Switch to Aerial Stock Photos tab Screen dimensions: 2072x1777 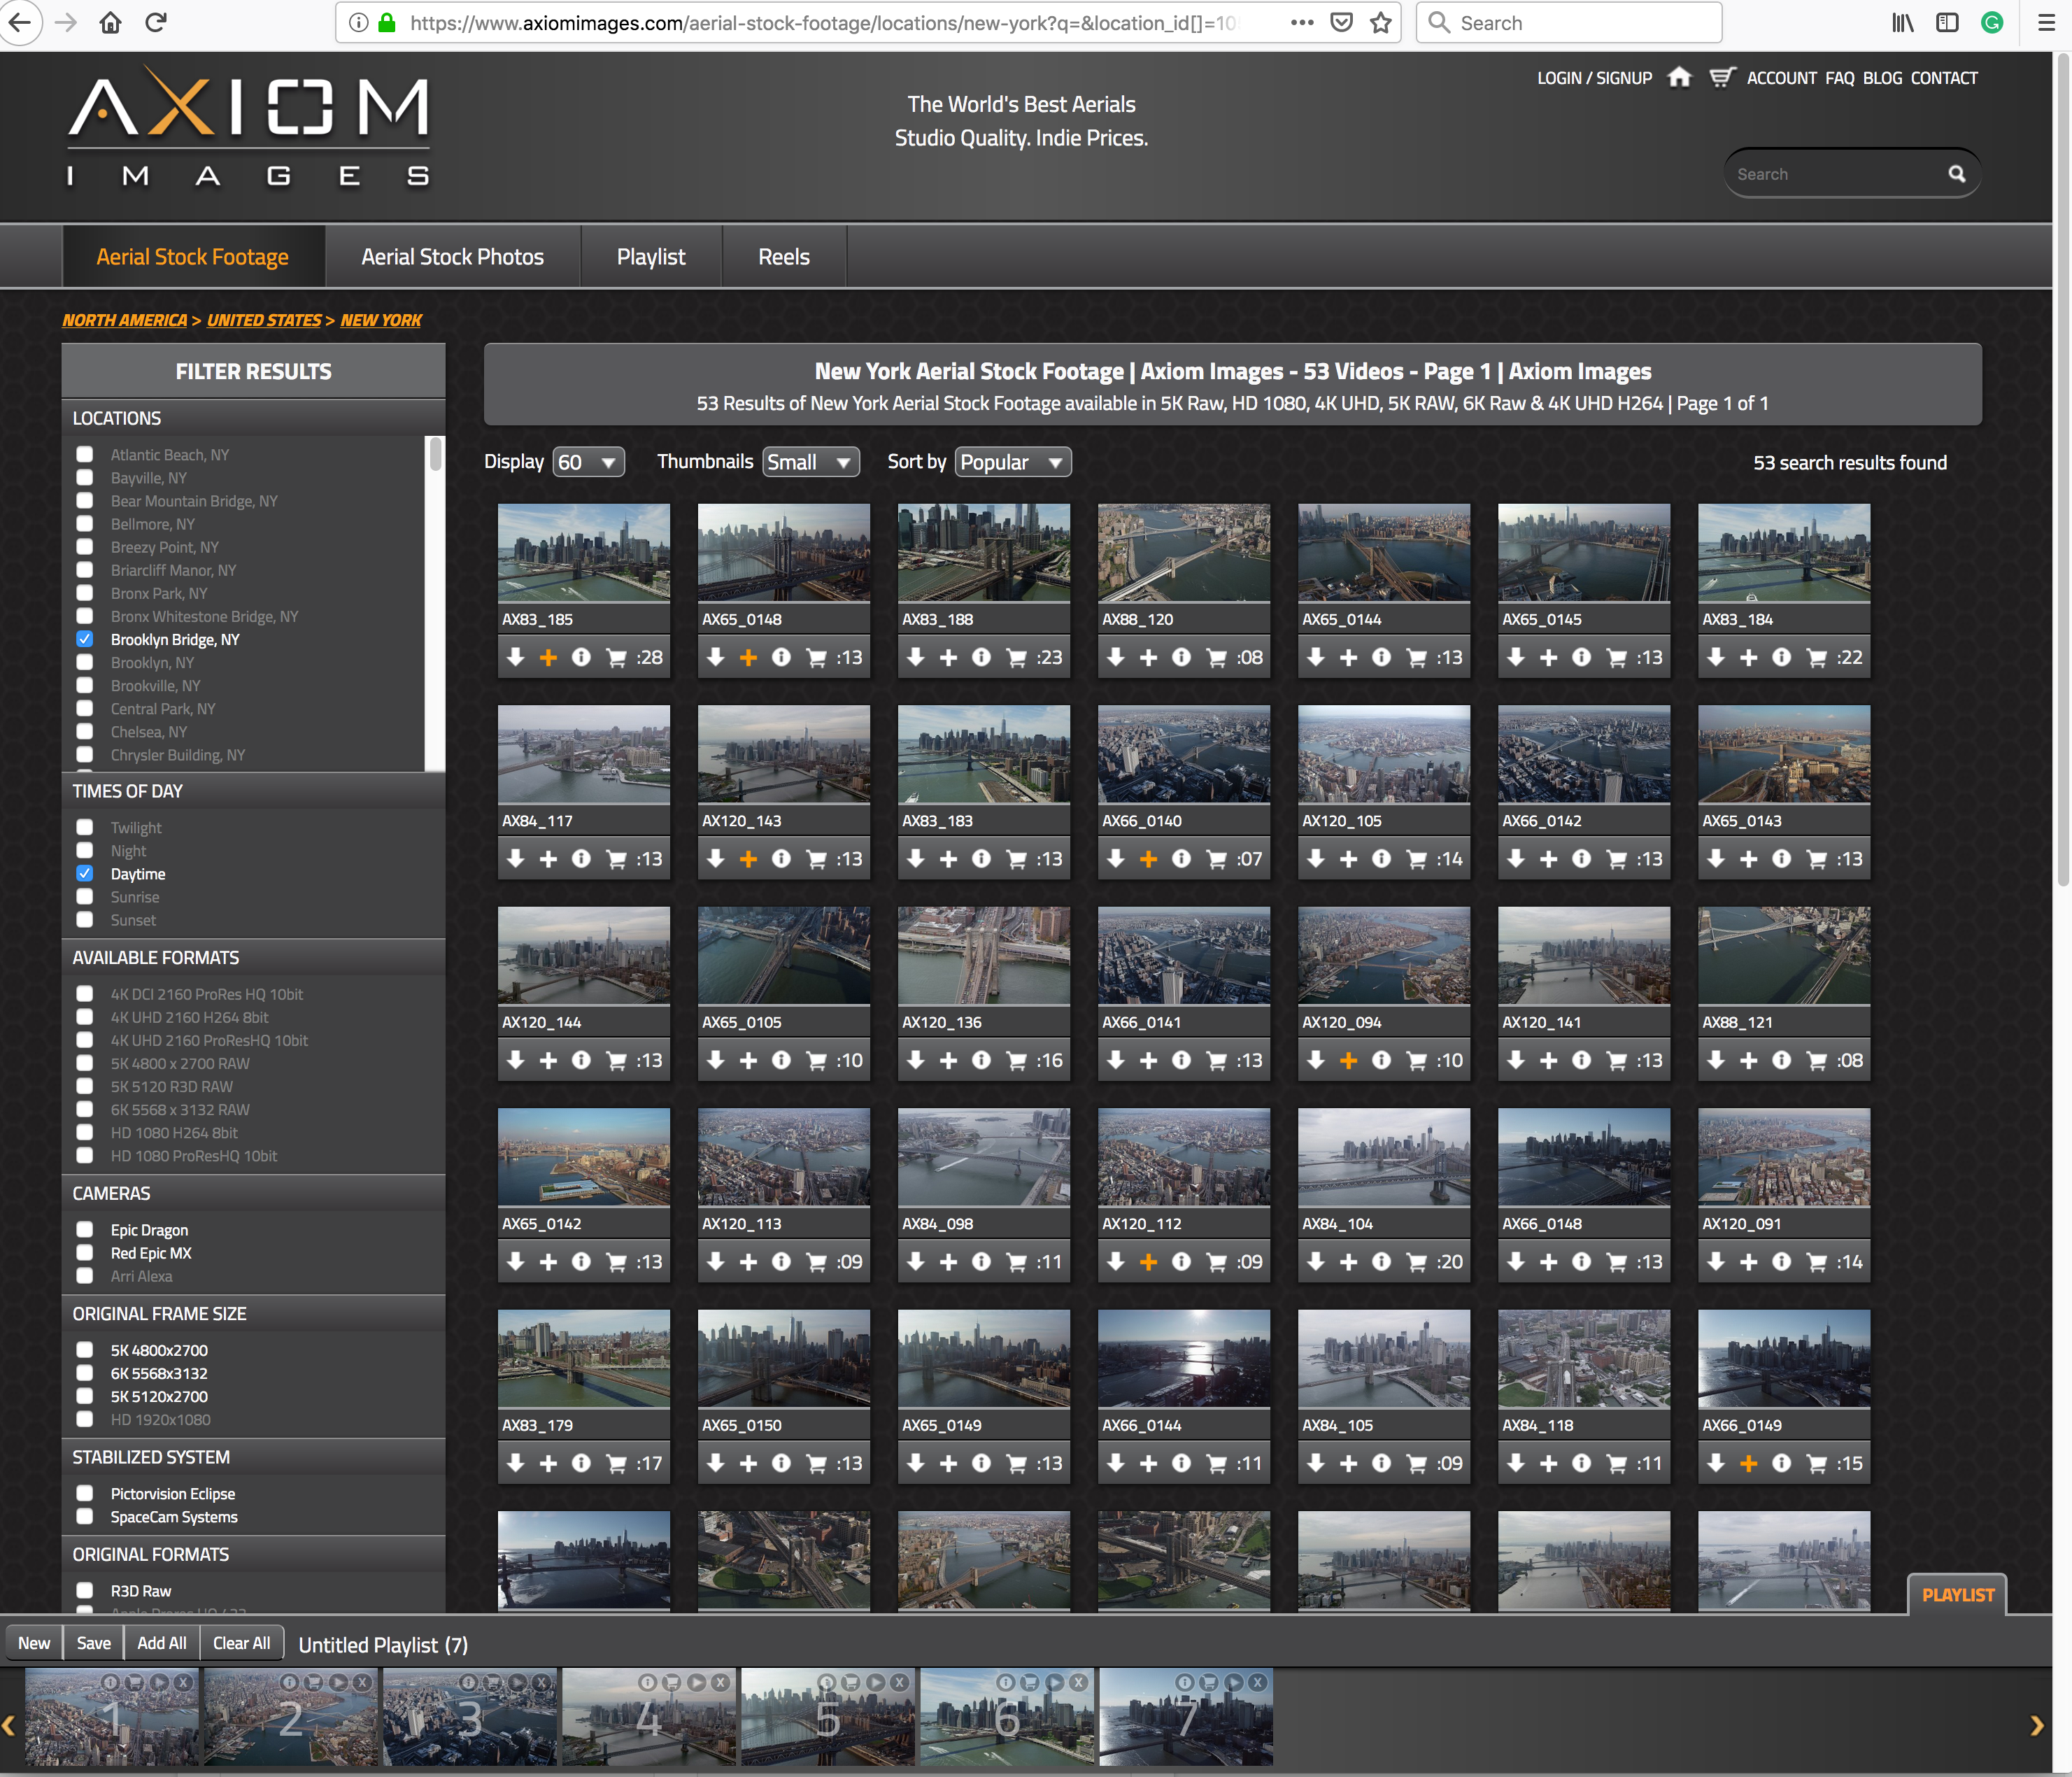(452, 257)
